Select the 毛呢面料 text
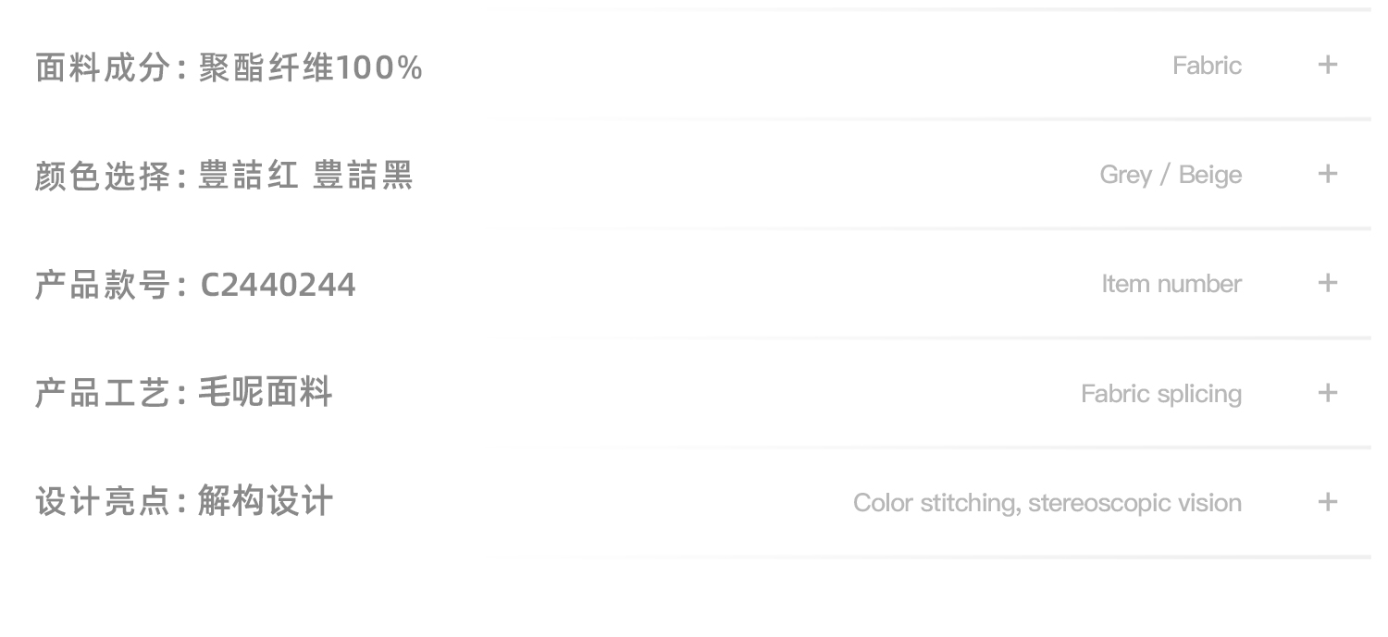Viewport: 1388px width, 637px height. pyautogui.click(x=266, y=394)
